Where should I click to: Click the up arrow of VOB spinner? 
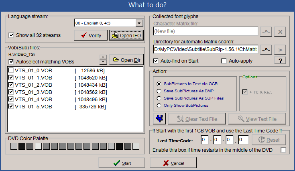click(x=103, y=57)
